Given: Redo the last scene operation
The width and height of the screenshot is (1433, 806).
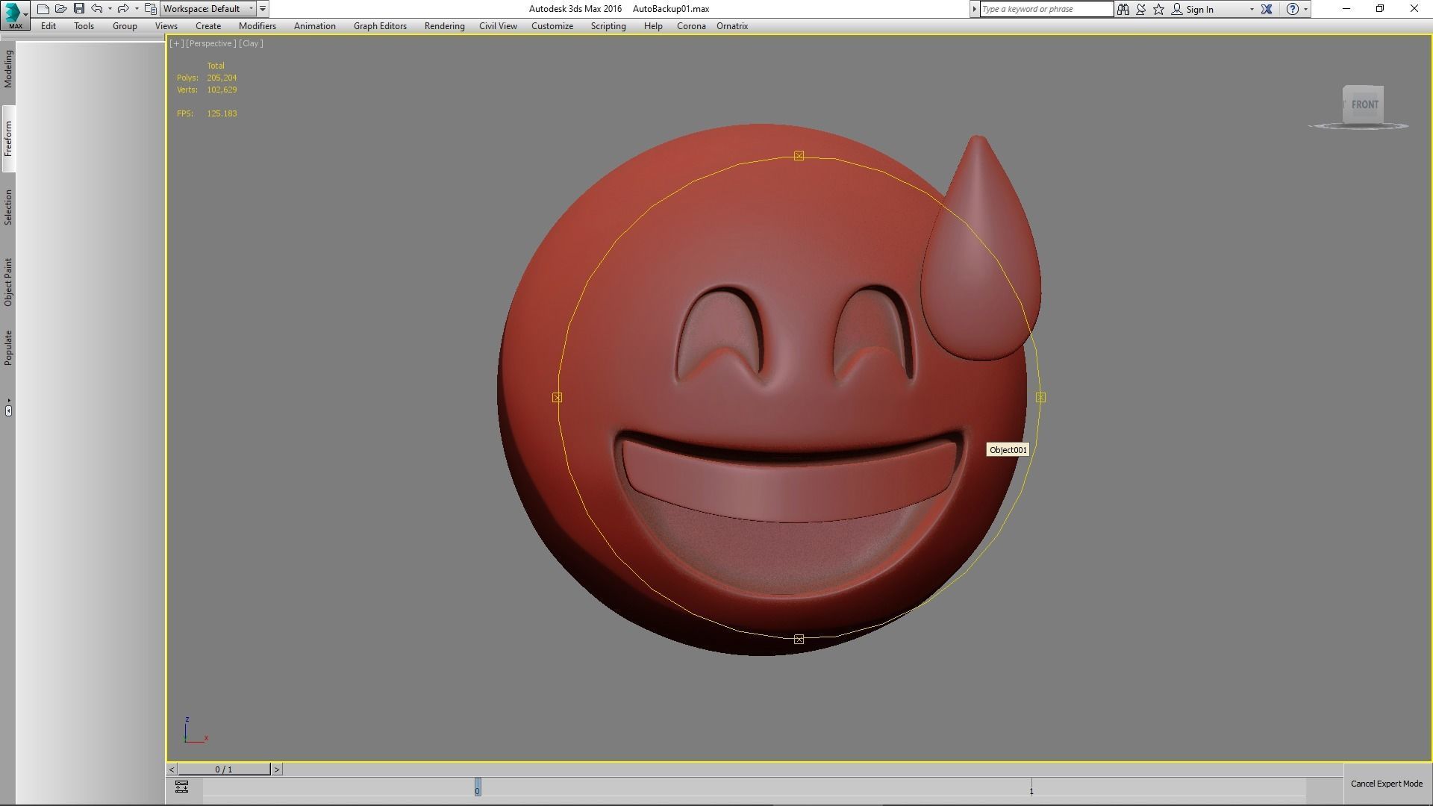Looking at the screenshot, I should 124,9.
